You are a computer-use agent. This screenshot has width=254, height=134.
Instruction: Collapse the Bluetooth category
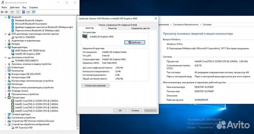(x=6, y=17)
